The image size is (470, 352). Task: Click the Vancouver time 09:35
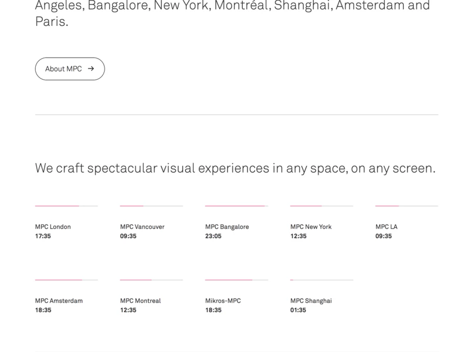(x=128, y=236)
